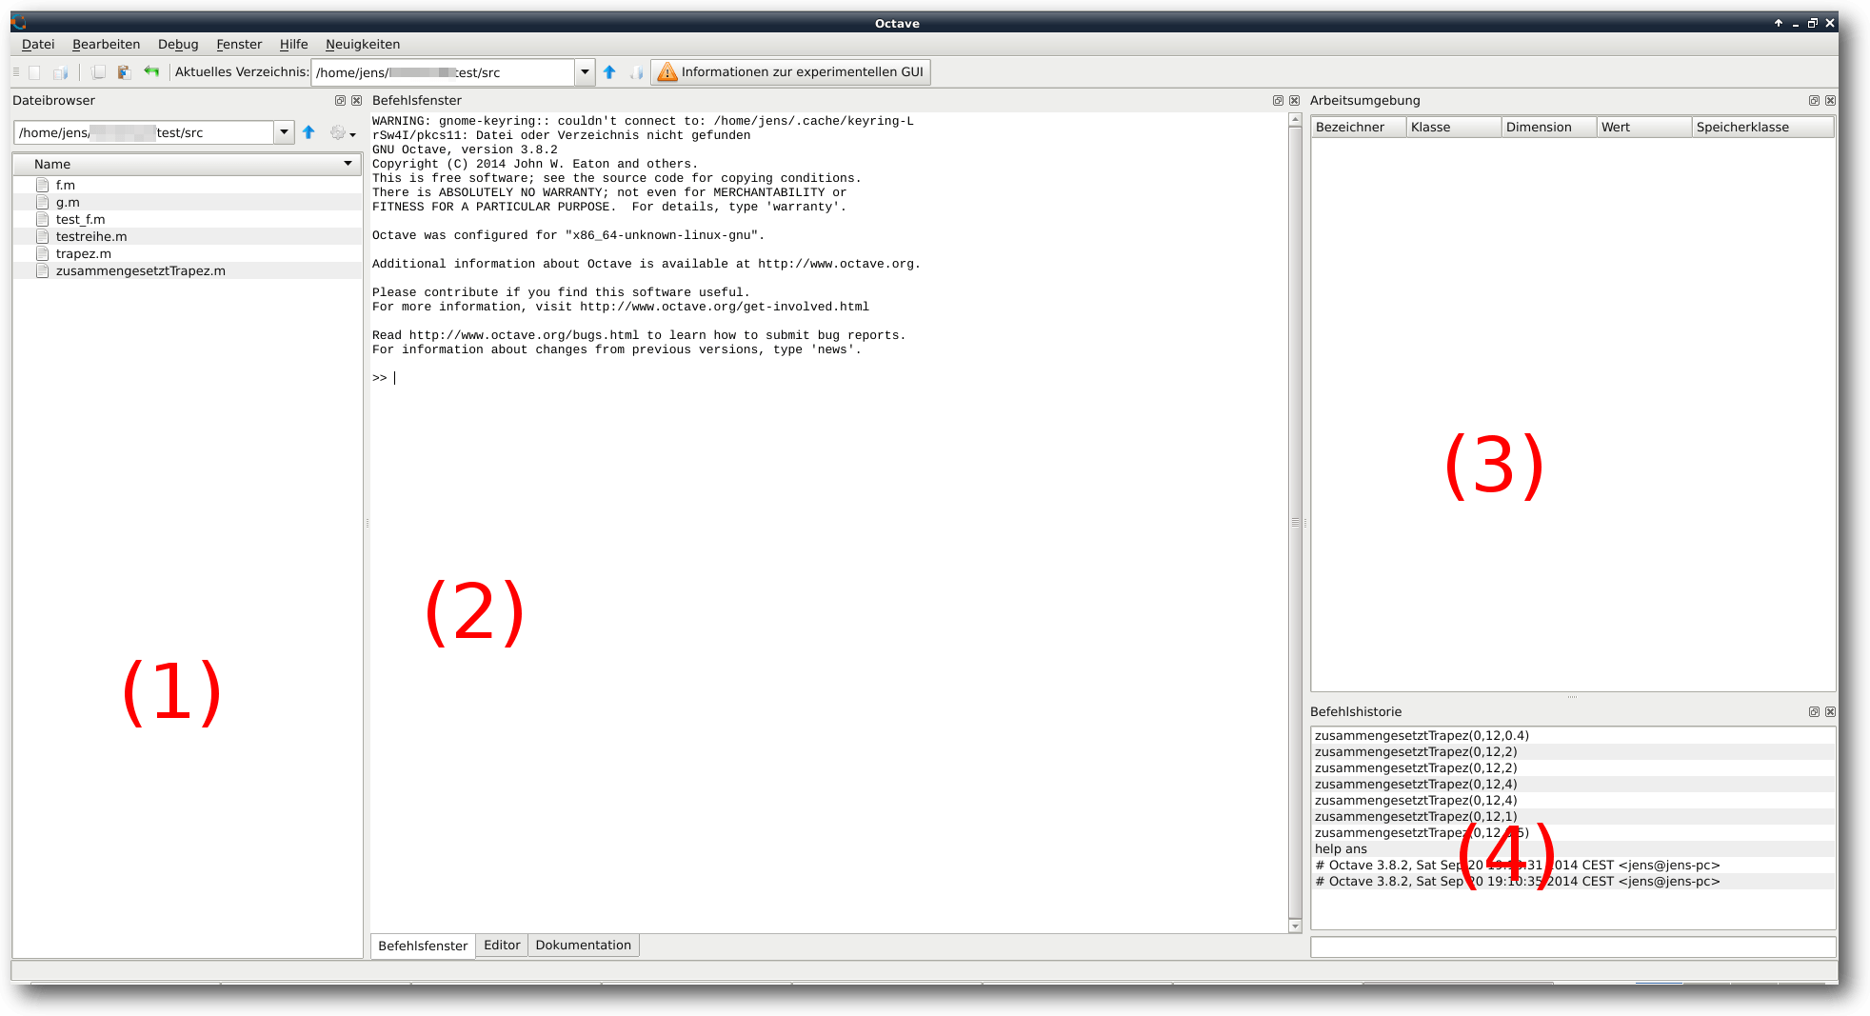
Task: Click scroll-up arrow of command window
Action: pyautogui.click(x=1295, y=120)
